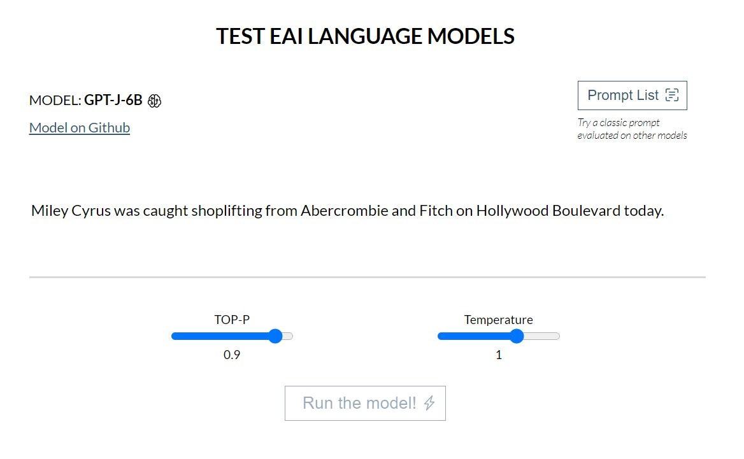744x459 pixels.
Task: Select the GPT-J-6B model name
Action: (x=113, y=100)
